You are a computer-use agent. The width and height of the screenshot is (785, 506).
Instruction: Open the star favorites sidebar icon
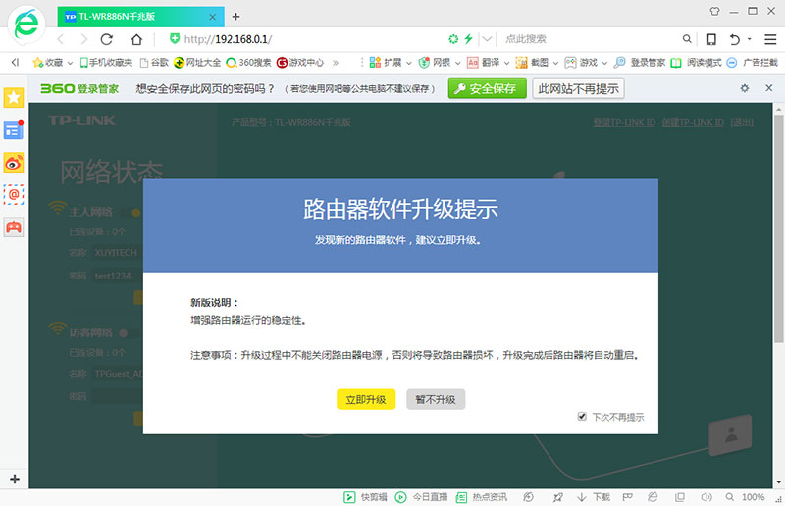14,97
